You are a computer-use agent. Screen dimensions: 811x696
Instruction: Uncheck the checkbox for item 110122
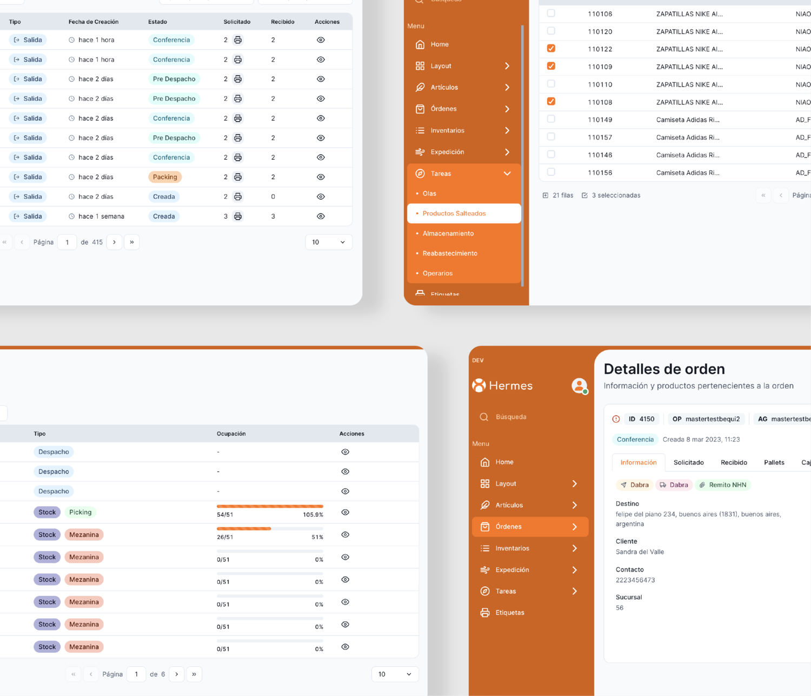pos(551,49)
